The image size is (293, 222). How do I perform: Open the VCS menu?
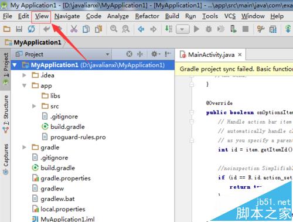point(230,16)
